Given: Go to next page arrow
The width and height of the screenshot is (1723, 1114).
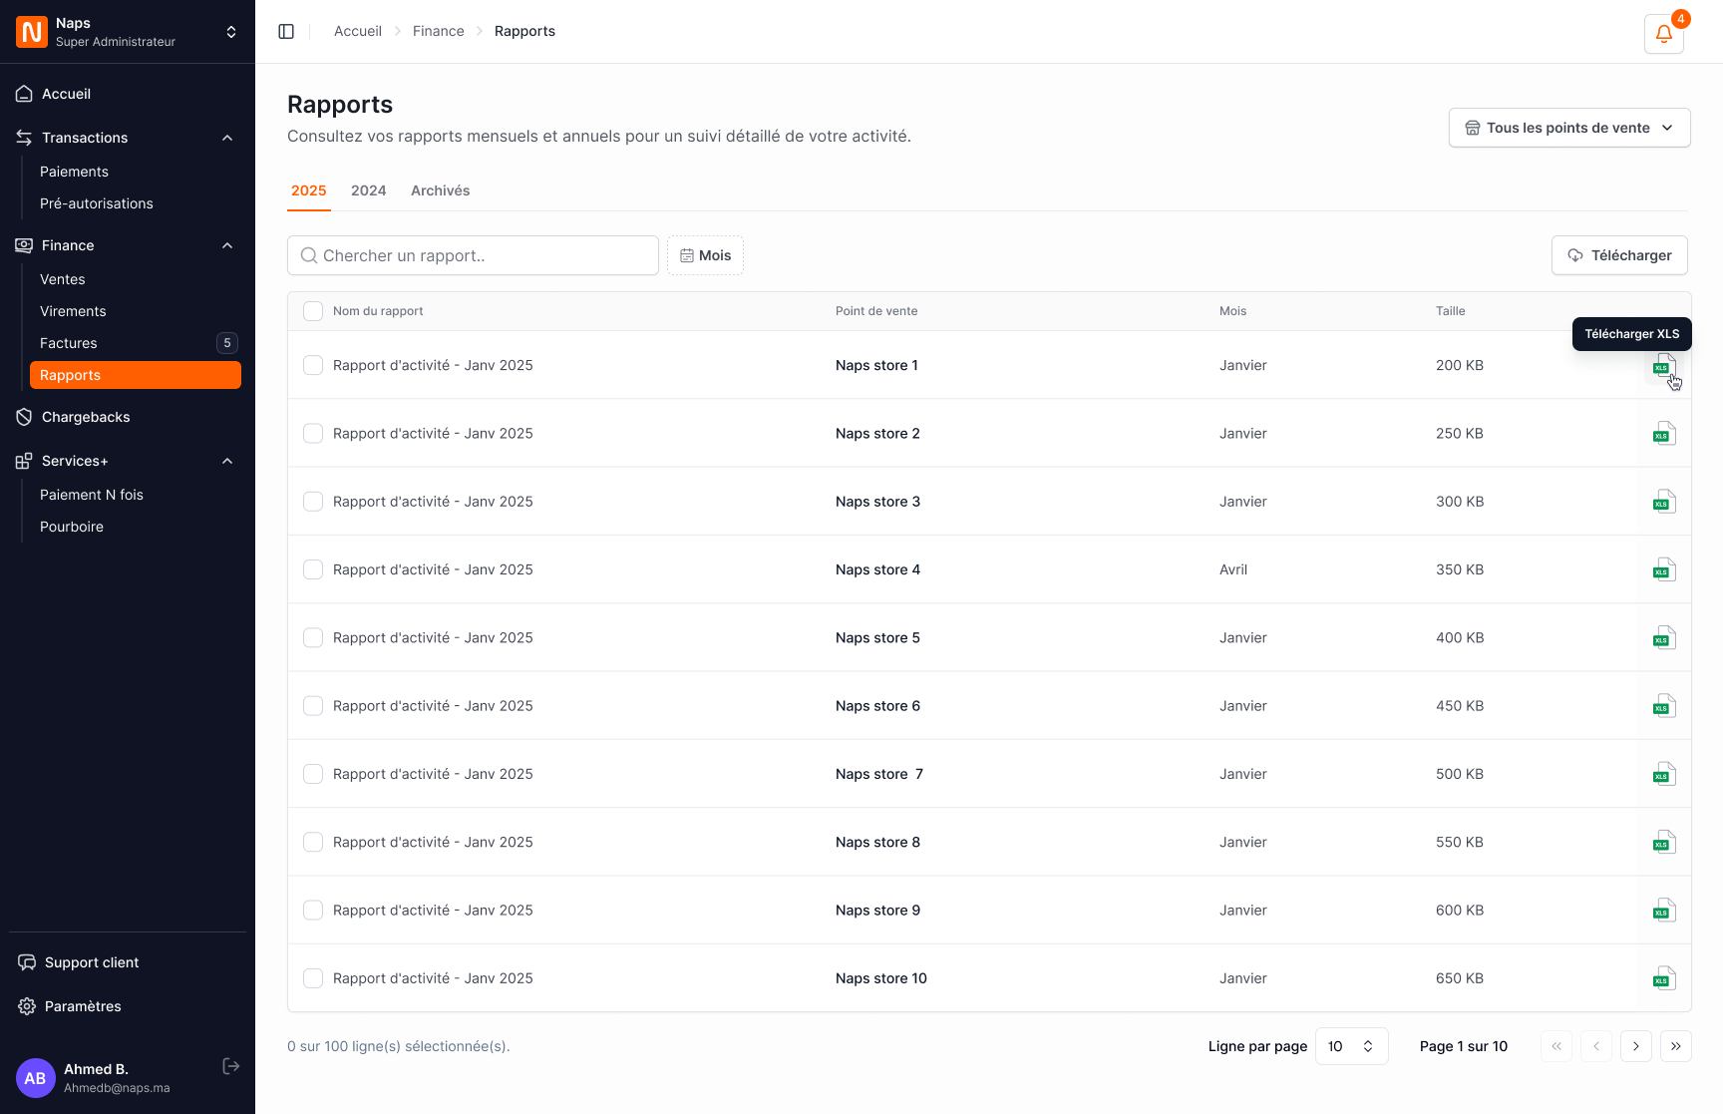Looking at the screenshot, I should pyautogui.click(x=1636, y=1046).
